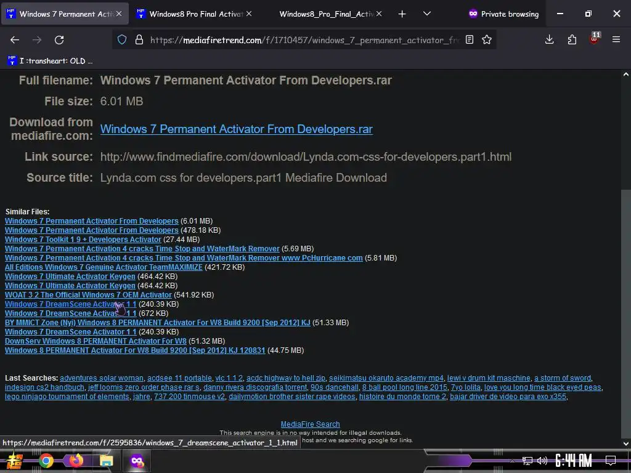Click the address bar URL field

point(304,40)
